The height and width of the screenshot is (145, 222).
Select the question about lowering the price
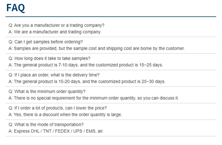(x=57, y=108)
